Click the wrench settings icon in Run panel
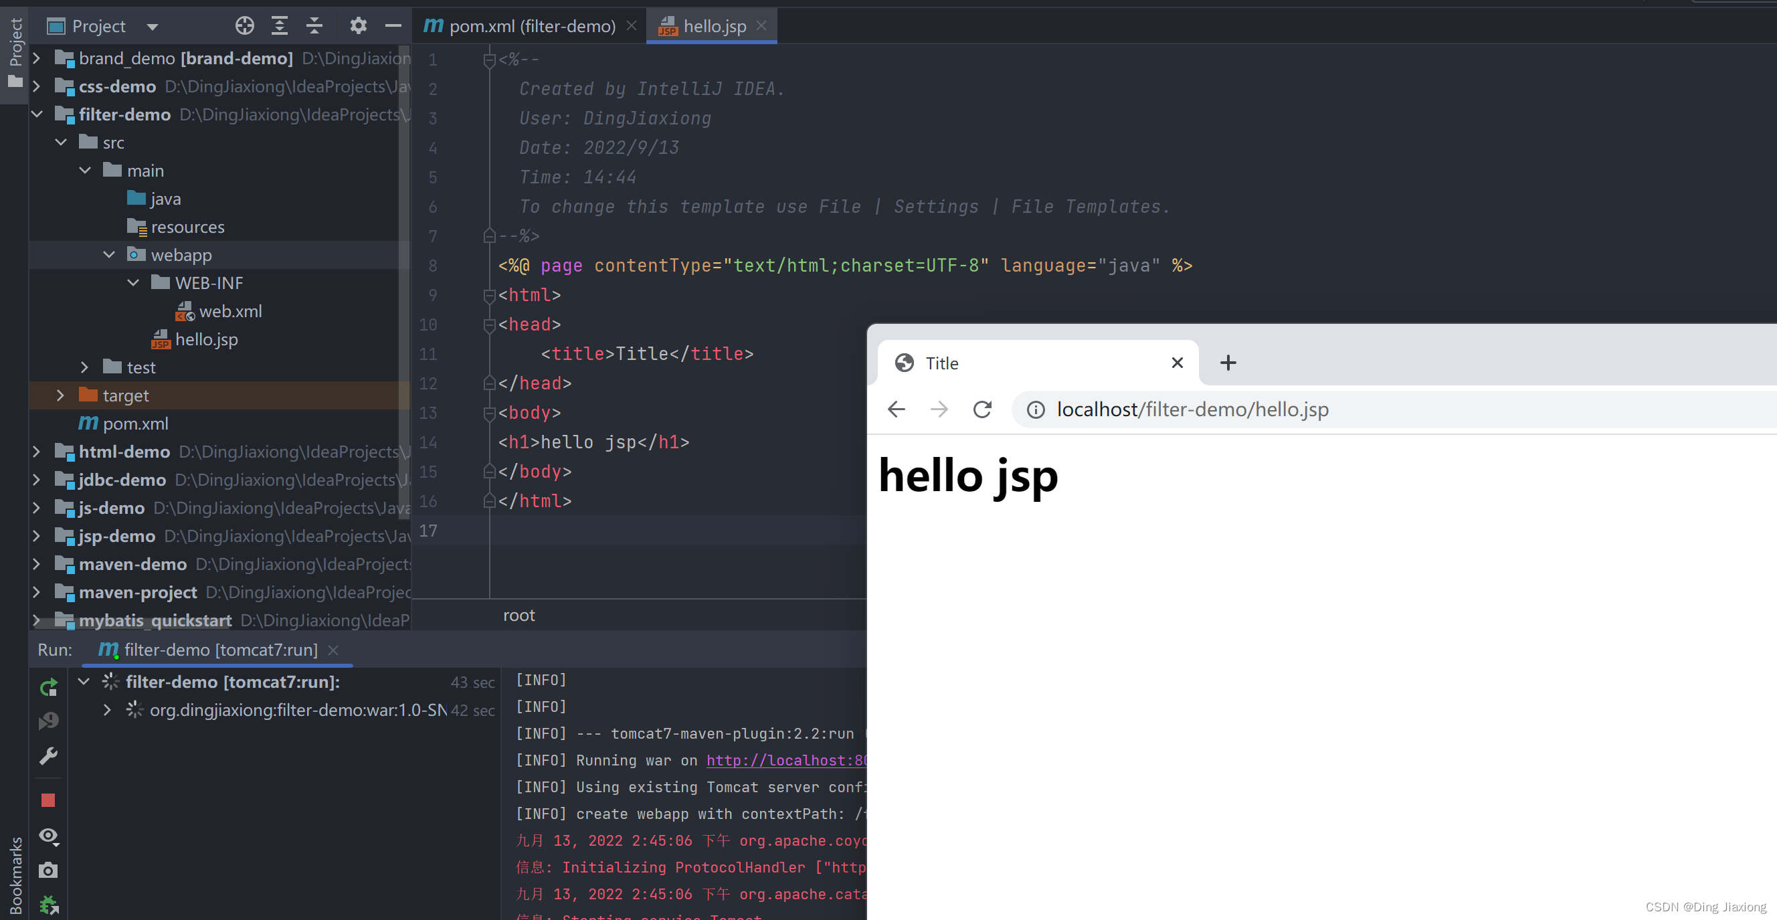This screenshot has height=920, width=1777. point(48,756)
